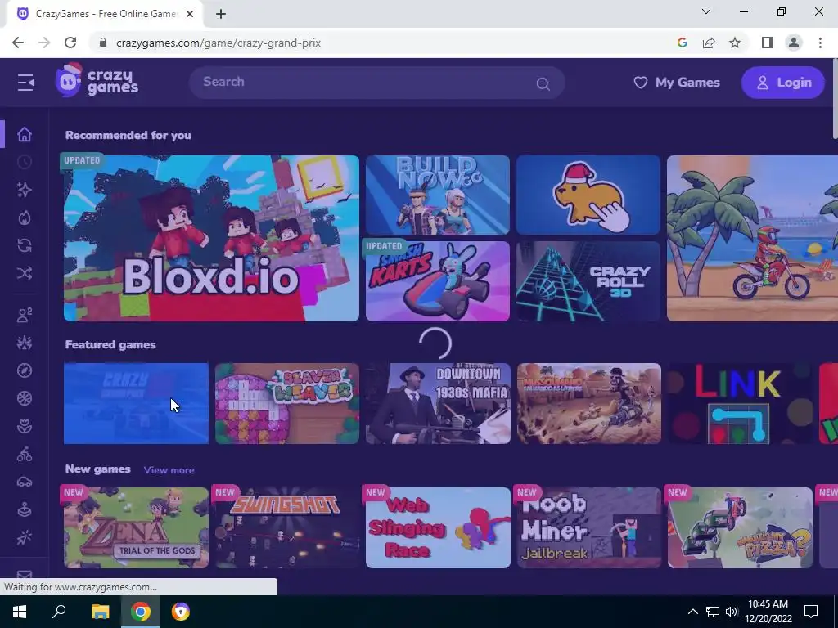Viewport: 838px width, 628px height.
Task: Open the Windows Start menu
Action: click(x=20, y=612)
